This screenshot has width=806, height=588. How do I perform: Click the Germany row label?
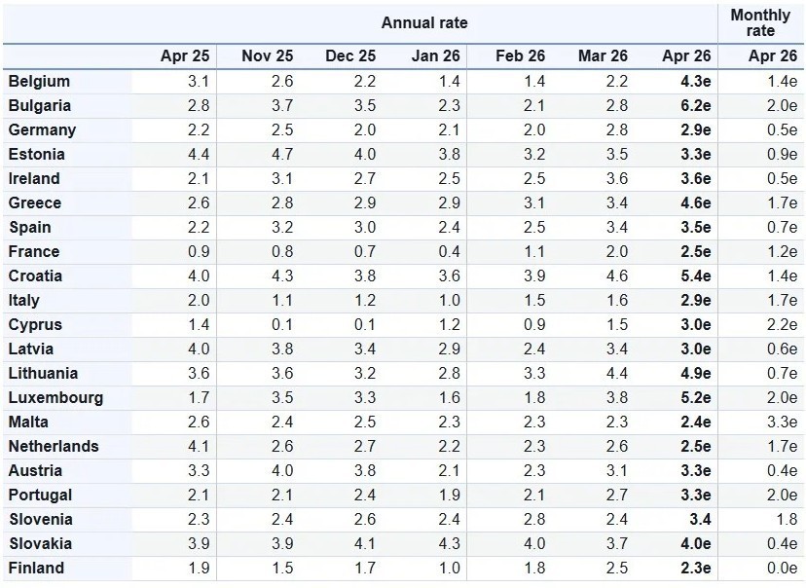tap(42, 130)
